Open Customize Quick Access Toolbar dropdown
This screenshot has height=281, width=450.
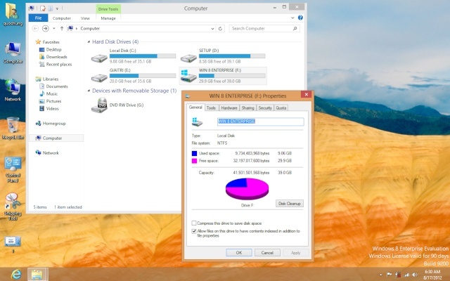(x=57, y=8)
